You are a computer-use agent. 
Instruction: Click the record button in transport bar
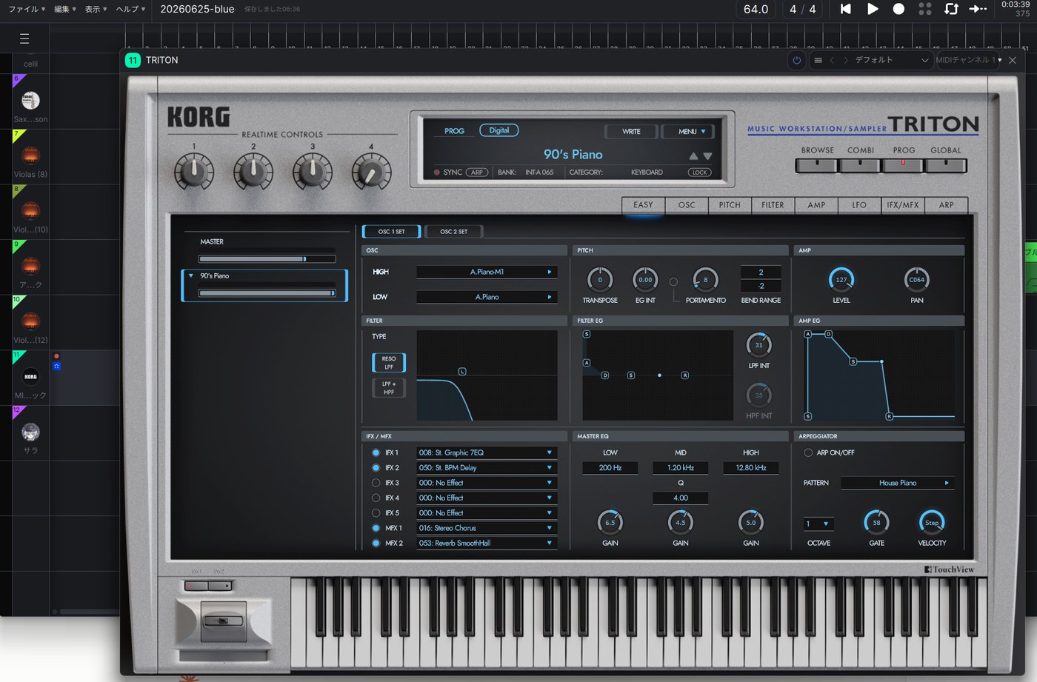click(898, 9)
